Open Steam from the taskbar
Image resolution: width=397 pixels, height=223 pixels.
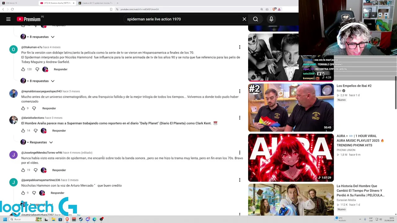[81, 219]
